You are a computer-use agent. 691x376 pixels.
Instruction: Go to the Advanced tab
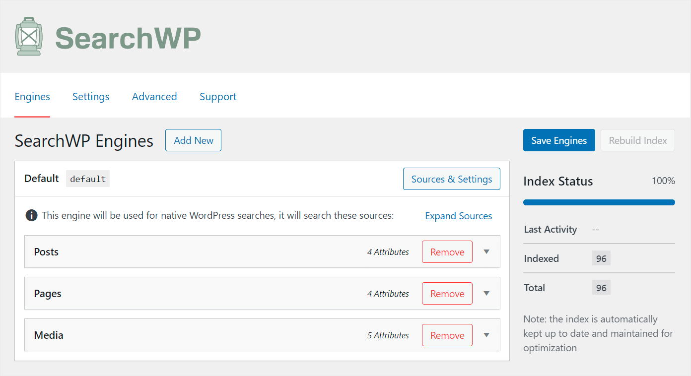coord(154,97)
